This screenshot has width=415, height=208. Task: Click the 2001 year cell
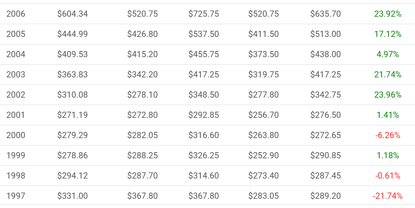15,115
